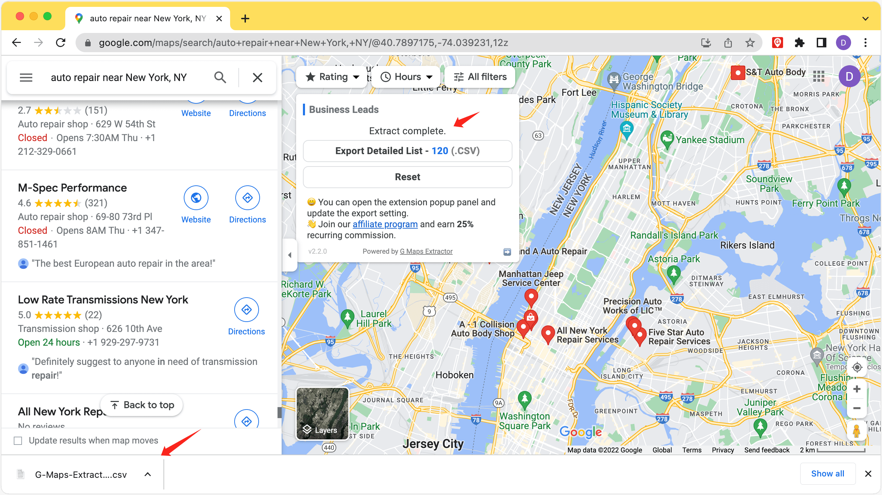The image size is (882, 495).
Task: Open Low Rate Transmissions New York listing
Action: (x=103, y=300)
